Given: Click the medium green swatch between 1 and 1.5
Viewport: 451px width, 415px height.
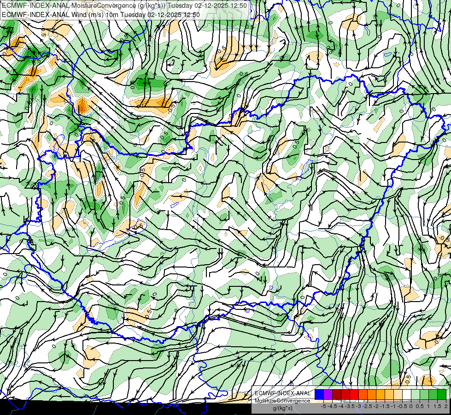Looking at the screenshot, I should coord(433,394).
